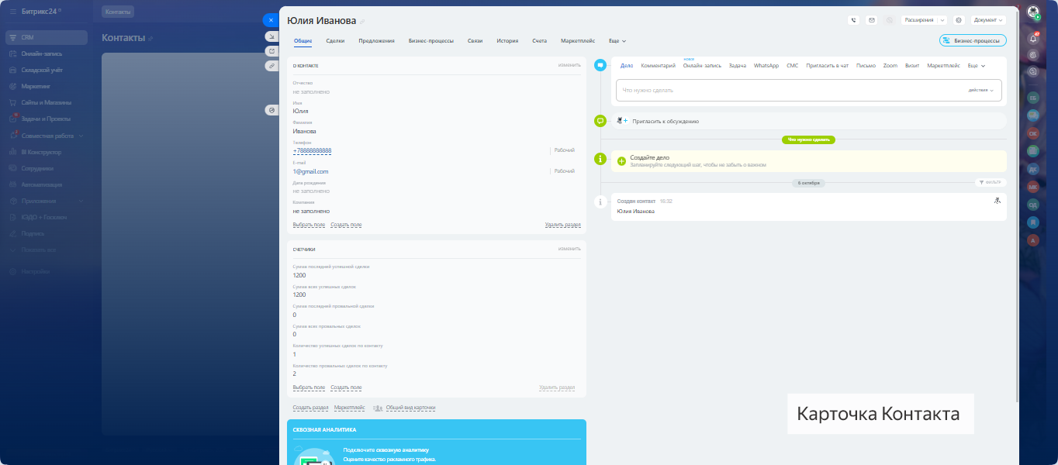This screenshot has height=465, width=1058.
Task: Click the phone number +78888888888 link
Action: tap(312, 150)
